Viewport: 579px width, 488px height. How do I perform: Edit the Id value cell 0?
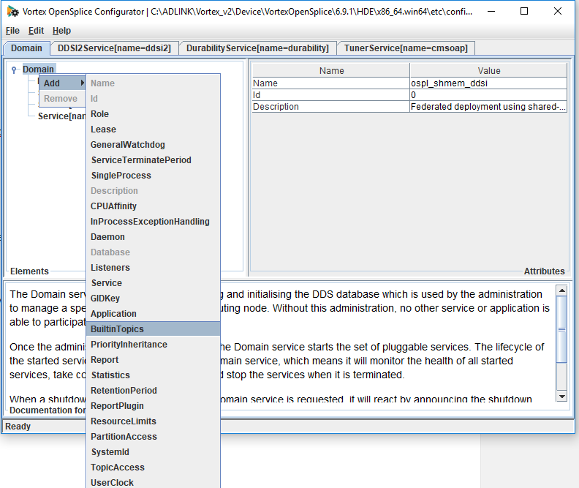click(488, 95)
